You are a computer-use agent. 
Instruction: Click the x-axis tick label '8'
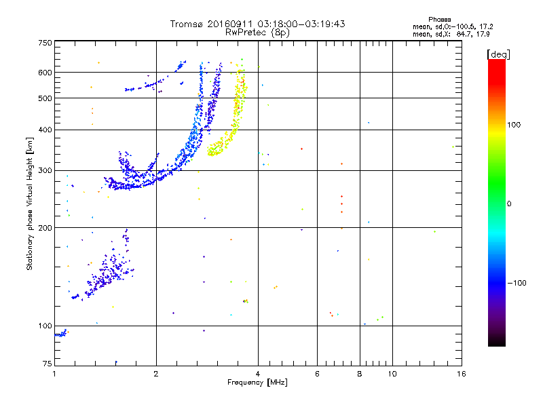coord(360,374)
